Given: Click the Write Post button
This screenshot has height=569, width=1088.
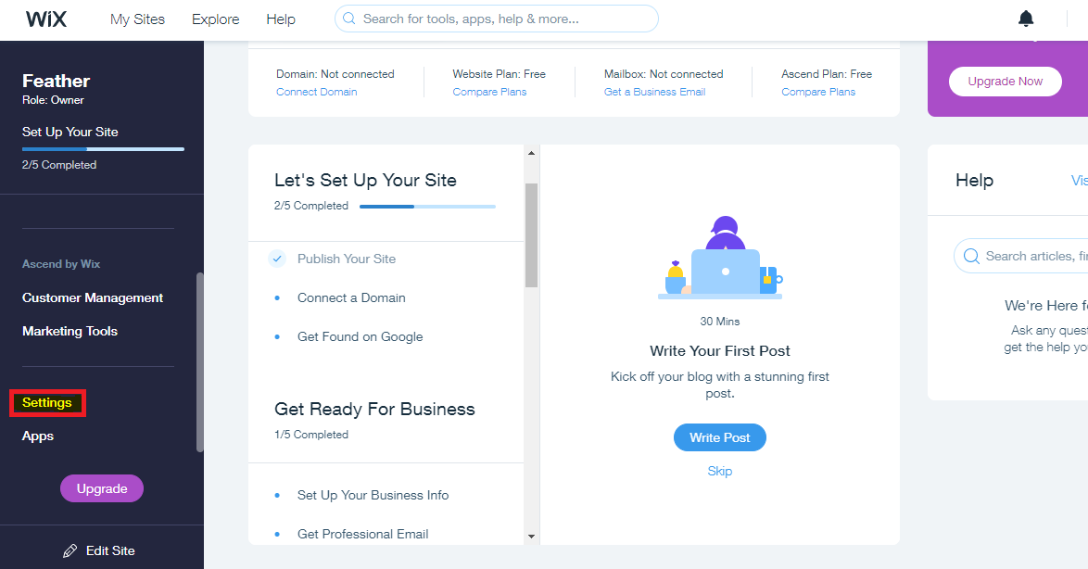Looking at the screenshot, I should point(719,437).
